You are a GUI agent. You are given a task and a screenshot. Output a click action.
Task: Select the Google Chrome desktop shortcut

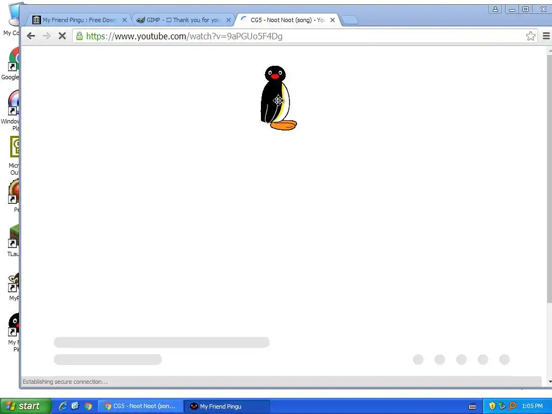[11, 64]
